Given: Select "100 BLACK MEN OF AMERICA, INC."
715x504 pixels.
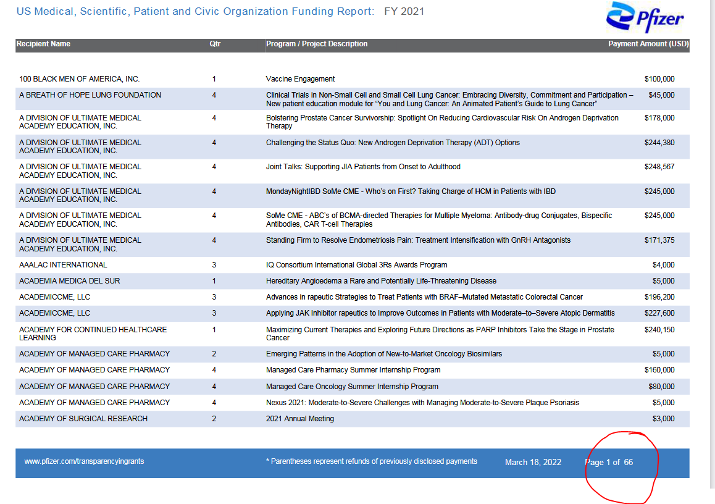Looking at the screenshot, I should pyautogui.click(x=80, y=79).
